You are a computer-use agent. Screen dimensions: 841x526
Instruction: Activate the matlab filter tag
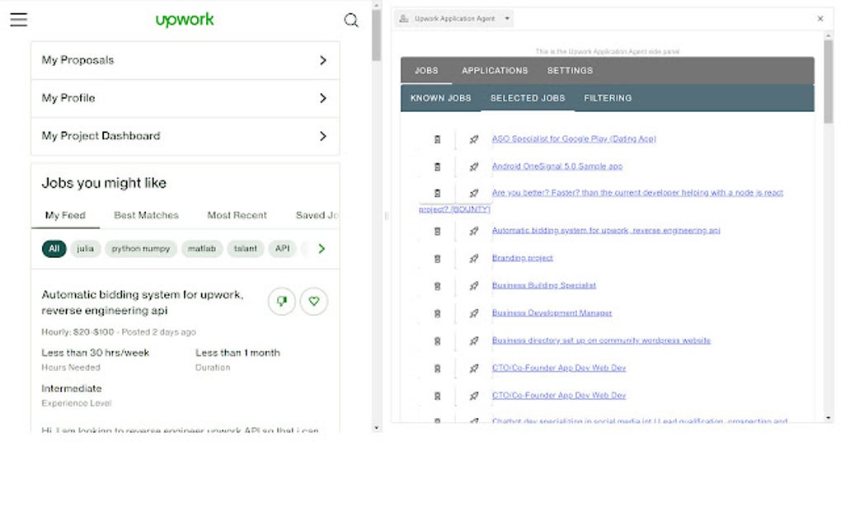[x=202, y=248]
